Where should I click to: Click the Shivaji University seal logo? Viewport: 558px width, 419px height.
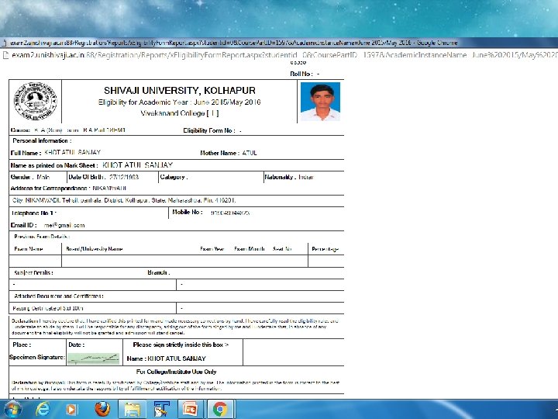[x=35, y=101]
